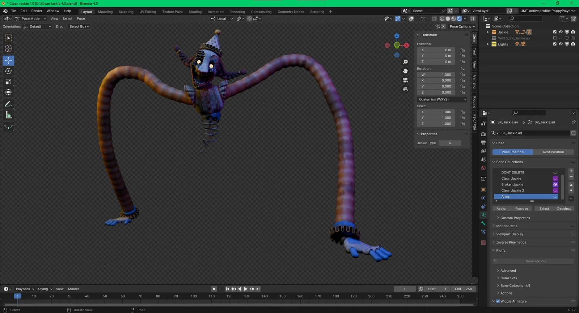579x313 pixels.
Task: Switch perspective/orthographic grid icon
Action: click(x=405, y=89)
